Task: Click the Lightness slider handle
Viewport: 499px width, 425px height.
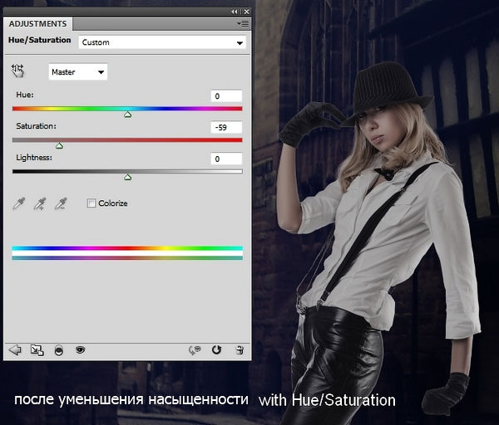Action: (x=127, y=177)
